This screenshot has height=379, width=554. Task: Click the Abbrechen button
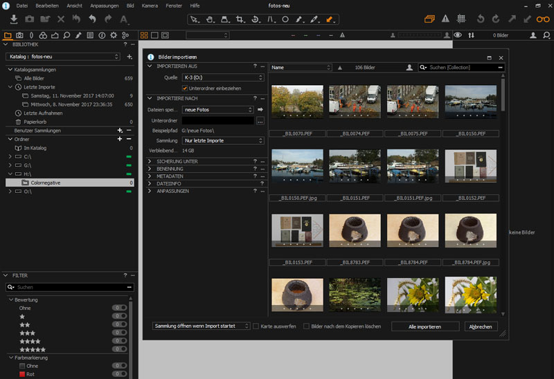tap(481, 326)
